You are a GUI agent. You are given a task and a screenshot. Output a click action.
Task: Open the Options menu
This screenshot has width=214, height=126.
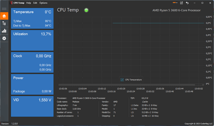pyautogui.click(x=43, y=3)
